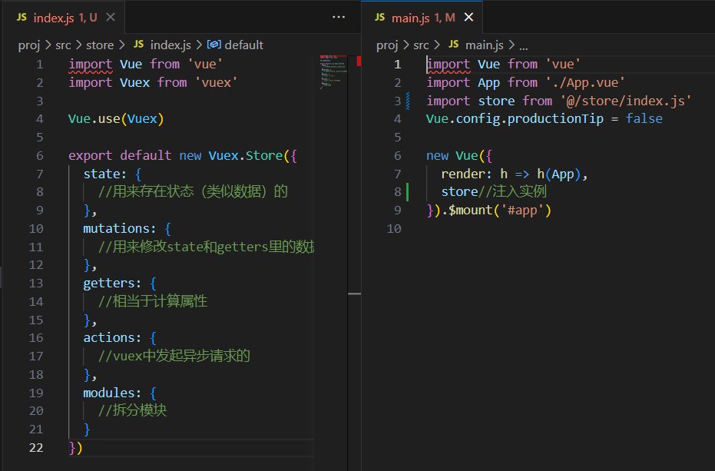Click the JS file icon on main.js tab
The image size is (715, 471).
[379, 18]
